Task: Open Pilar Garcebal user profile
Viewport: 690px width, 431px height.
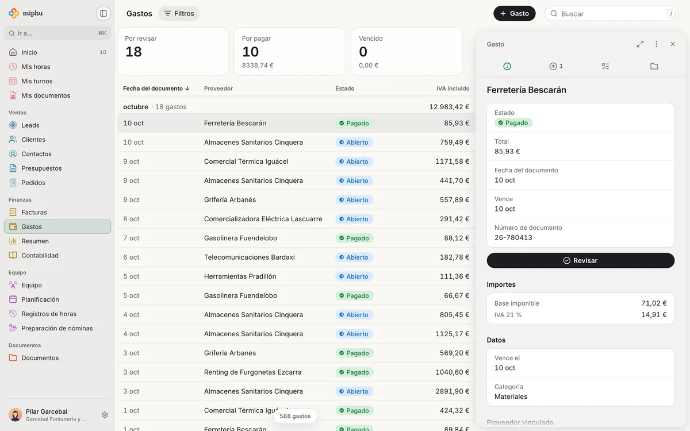Action: (x=49, y=415)
